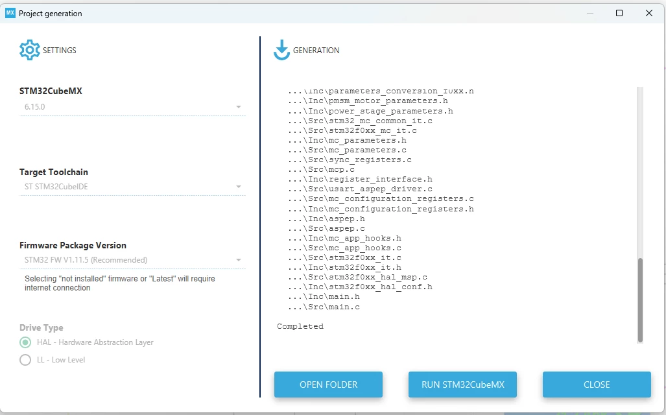Click the ...\Inc\mc_configuration_registers.h log line
666x415 pixels.
[x=381, y=209]
